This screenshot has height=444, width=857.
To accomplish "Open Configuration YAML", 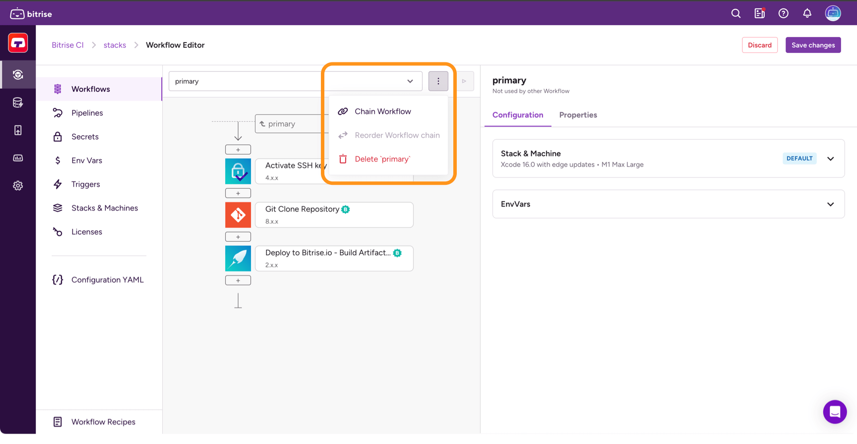I will click(99, 280).
